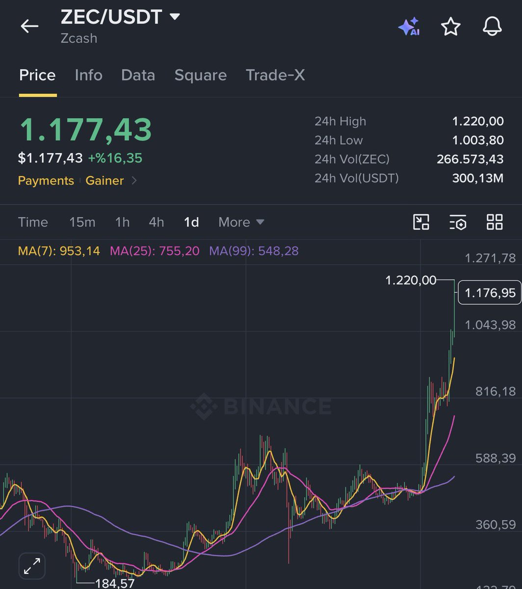The image size is (522, 589).
Task: Open the chart drawing tools icon
Action: click(421, 222)
